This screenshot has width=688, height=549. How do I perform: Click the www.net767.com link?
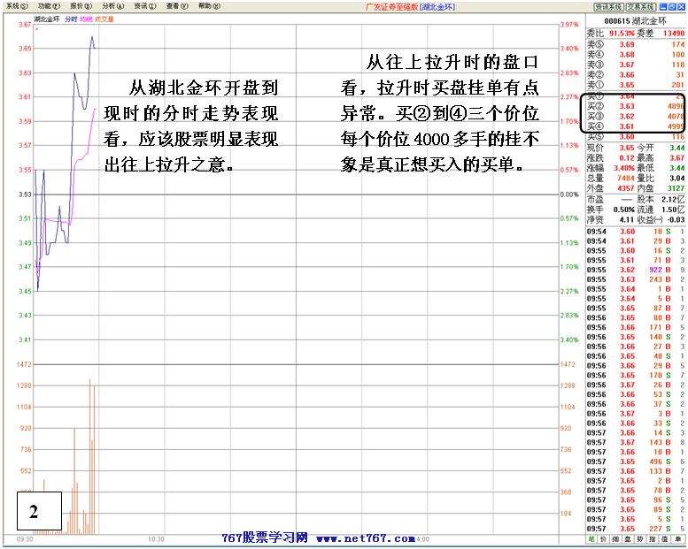coord(365,538)
